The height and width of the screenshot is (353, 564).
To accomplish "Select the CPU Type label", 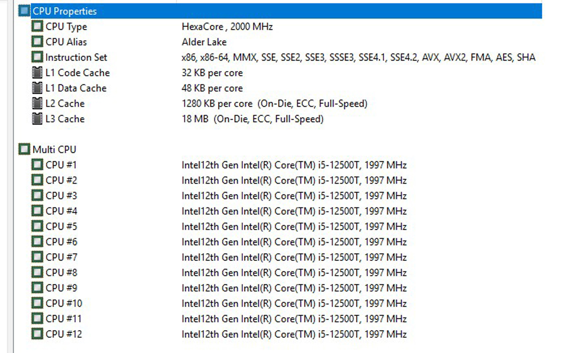I will click(x=66, y=27).
